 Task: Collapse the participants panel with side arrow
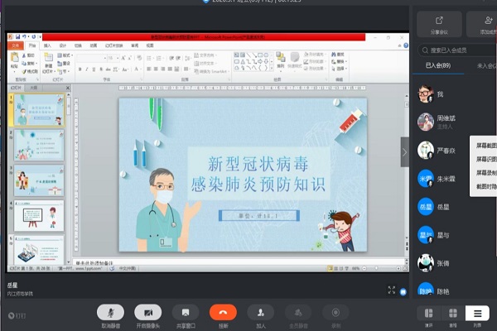pyautogui.click(x=405, y=151)
